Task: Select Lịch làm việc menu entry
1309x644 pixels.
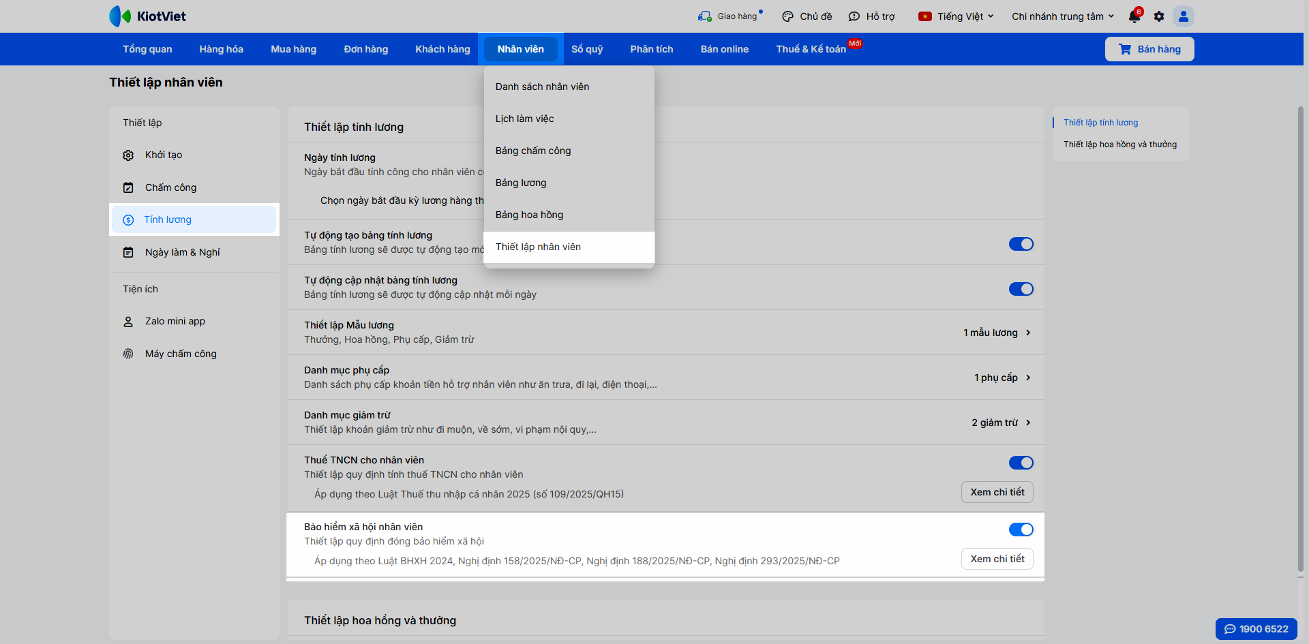Action: click(569, 119)
